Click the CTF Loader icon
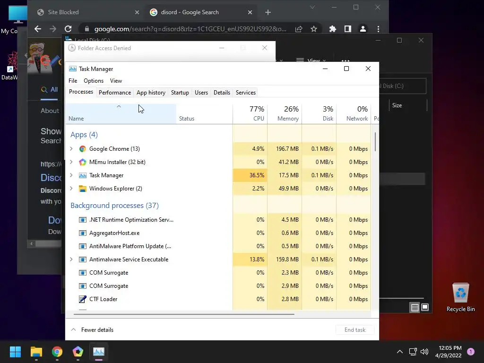Screen dimensions: 484x363 (x=82, y=299)
